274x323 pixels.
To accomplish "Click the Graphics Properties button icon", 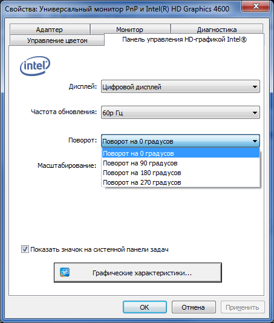I will pyautogui.click(x=65, y=272).
